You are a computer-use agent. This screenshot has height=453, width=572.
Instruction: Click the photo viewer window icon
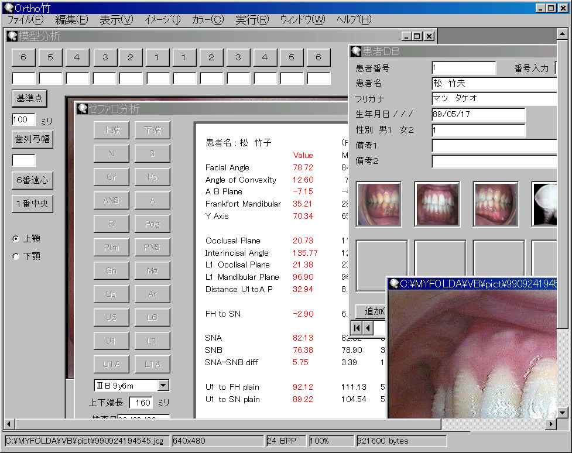[x=394, y=284]
